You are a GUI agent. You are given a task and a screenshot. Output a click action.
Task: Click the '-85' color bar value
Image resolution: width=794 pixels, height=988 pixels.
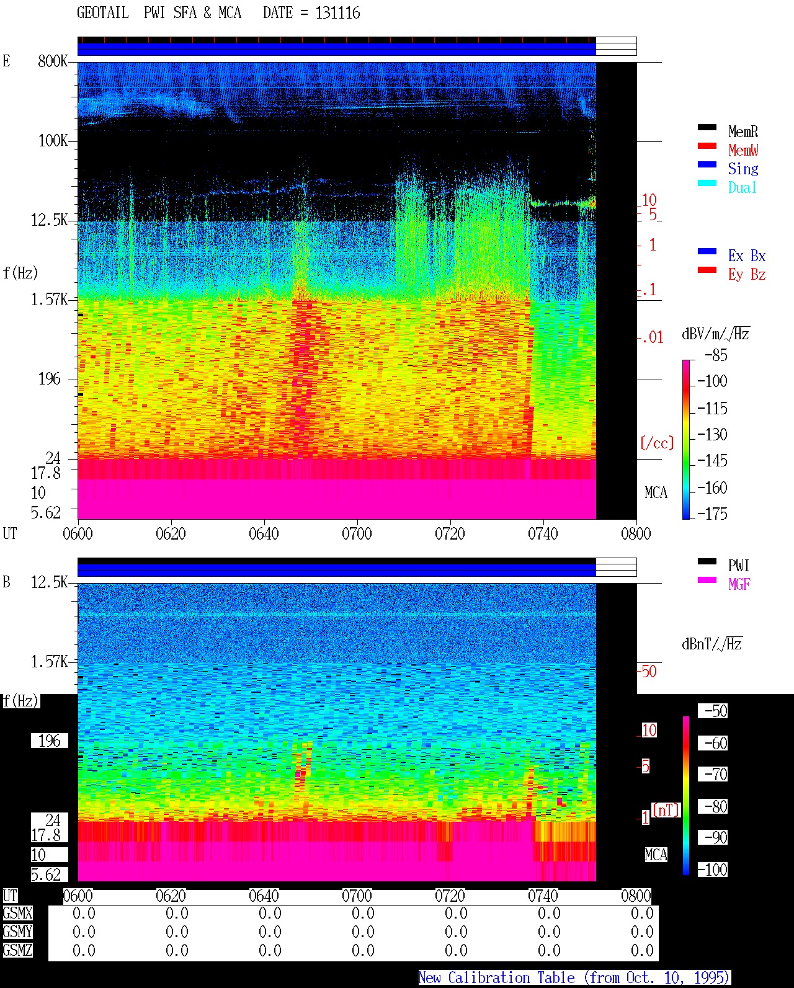[x=716, y=355]
